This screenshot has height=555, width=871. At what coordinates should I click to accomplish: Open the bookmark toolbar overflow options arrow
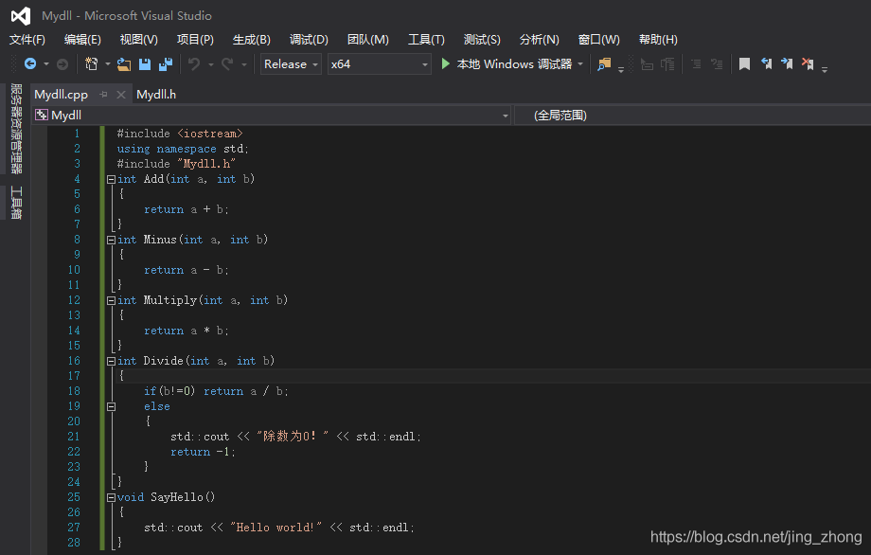(825, 69)
